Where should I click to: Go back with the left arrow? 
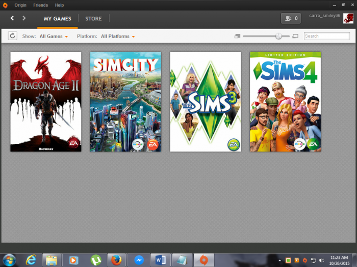(12, 18)
